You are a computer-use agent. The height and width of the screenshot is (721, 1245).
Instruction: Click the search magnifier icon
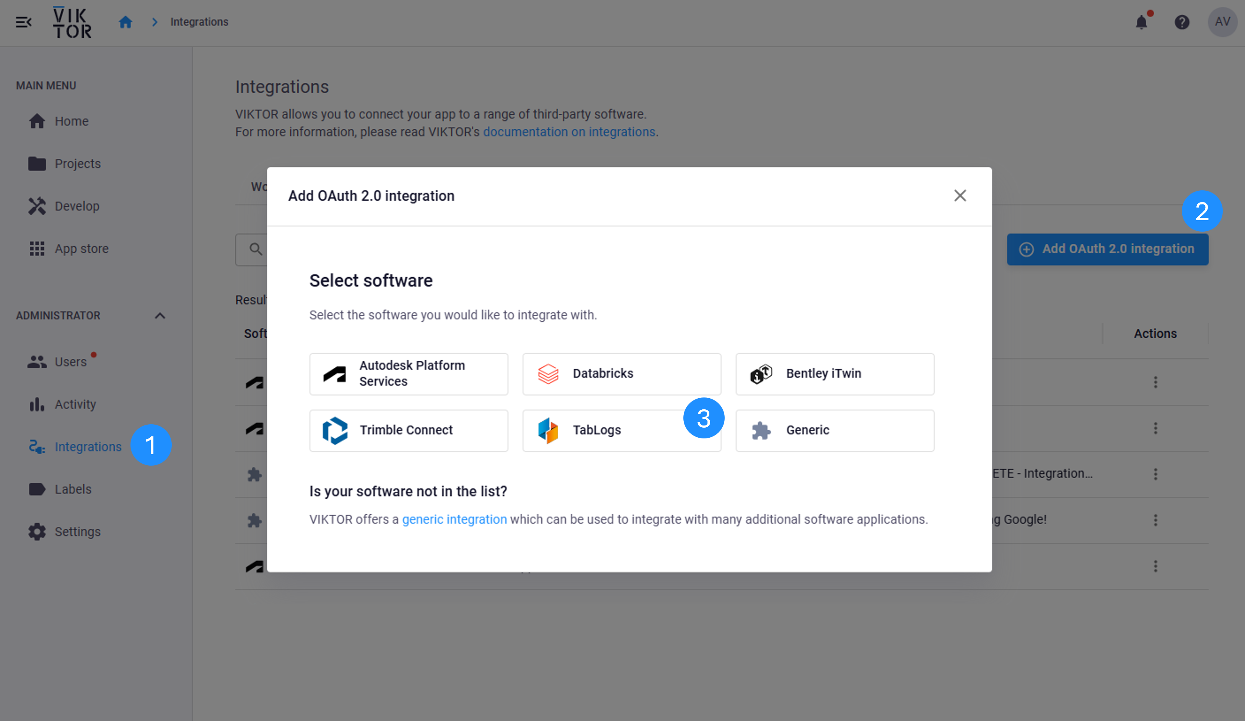pos(256,249)
